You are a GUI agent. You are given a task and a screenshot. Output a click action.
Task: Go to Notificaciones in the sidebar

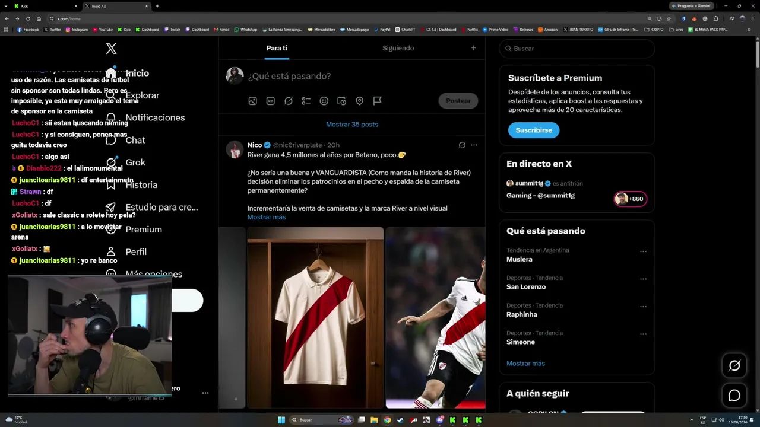[145, 117]
